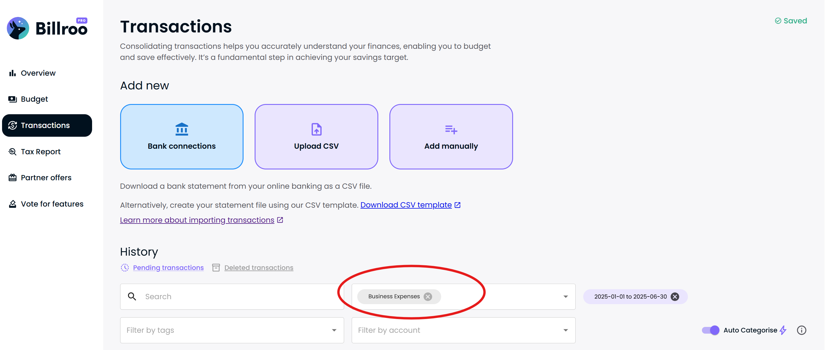The image size is (825, 350).
Task: Click the PRO badge next to Billroo
Action: [82, 20]
